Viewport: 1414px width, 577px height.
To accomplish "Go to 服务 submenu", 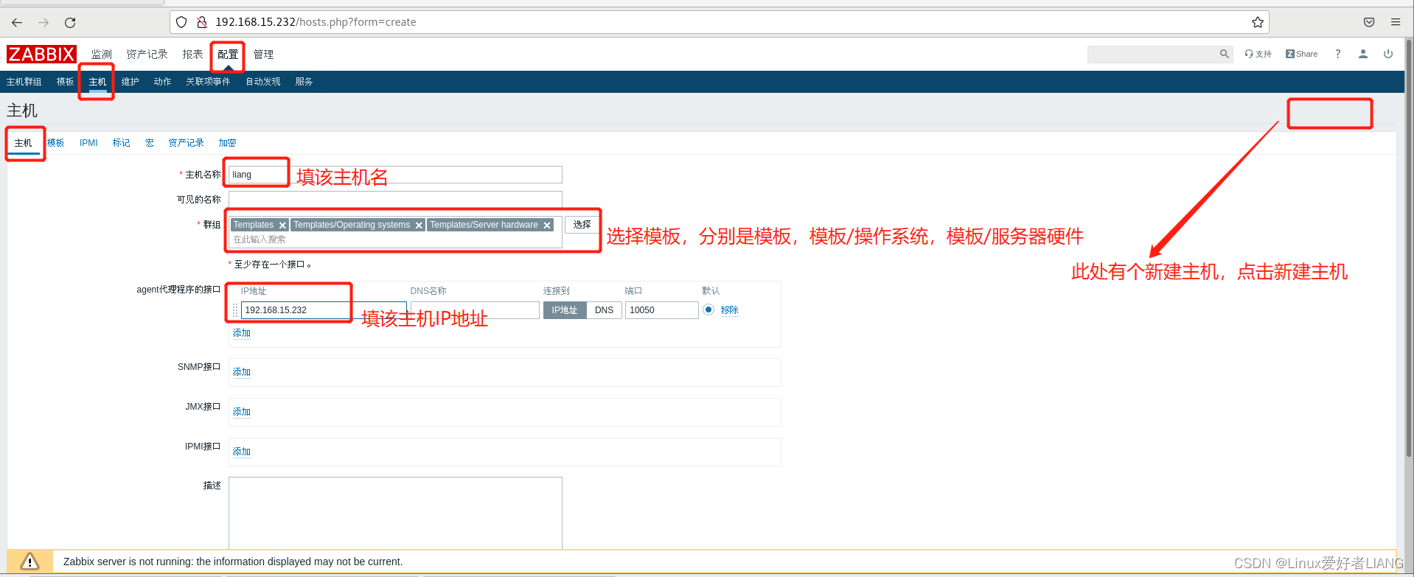I will (x=304, y=82).
